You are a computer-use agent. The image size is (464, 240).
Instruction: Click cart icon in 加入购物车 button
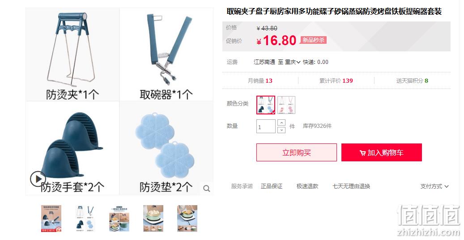coord(362,153)
